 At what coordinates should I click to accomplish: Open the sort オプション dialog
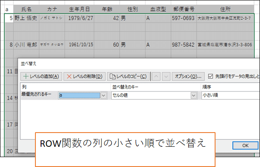click(x=188, y=76)
